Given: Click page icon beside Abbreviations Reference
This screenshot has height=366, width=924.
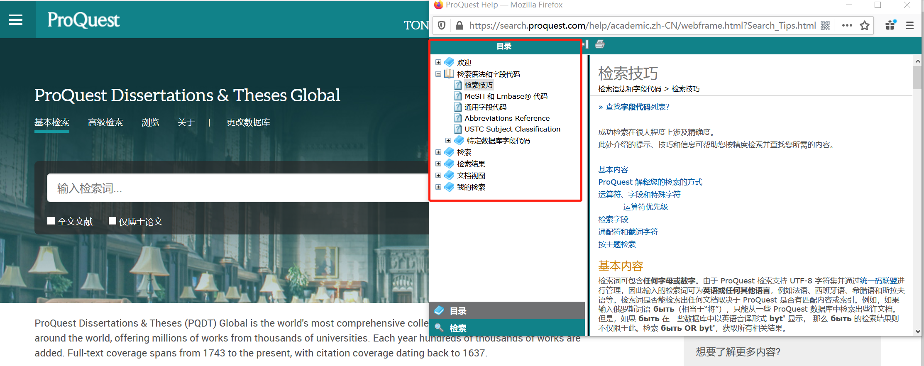Looking at the screenshot, I should (x=458, y=118).
